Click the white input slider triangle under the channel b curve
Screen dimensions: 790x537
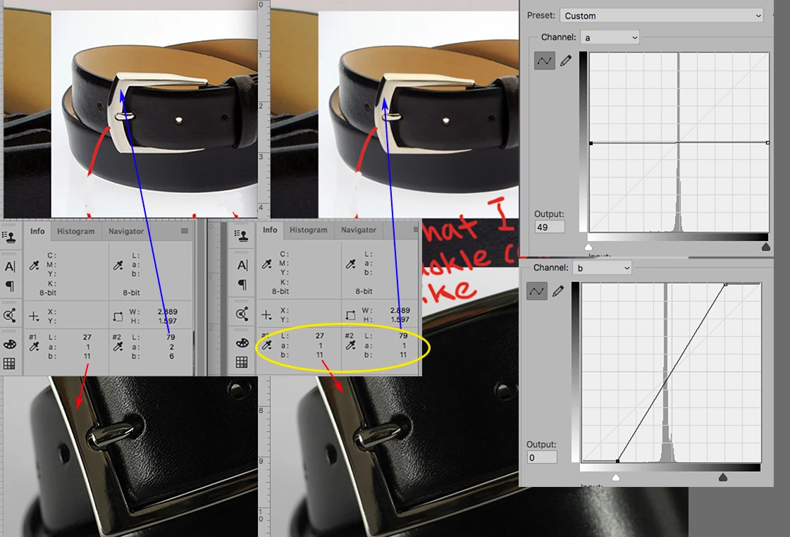[616, 477]
